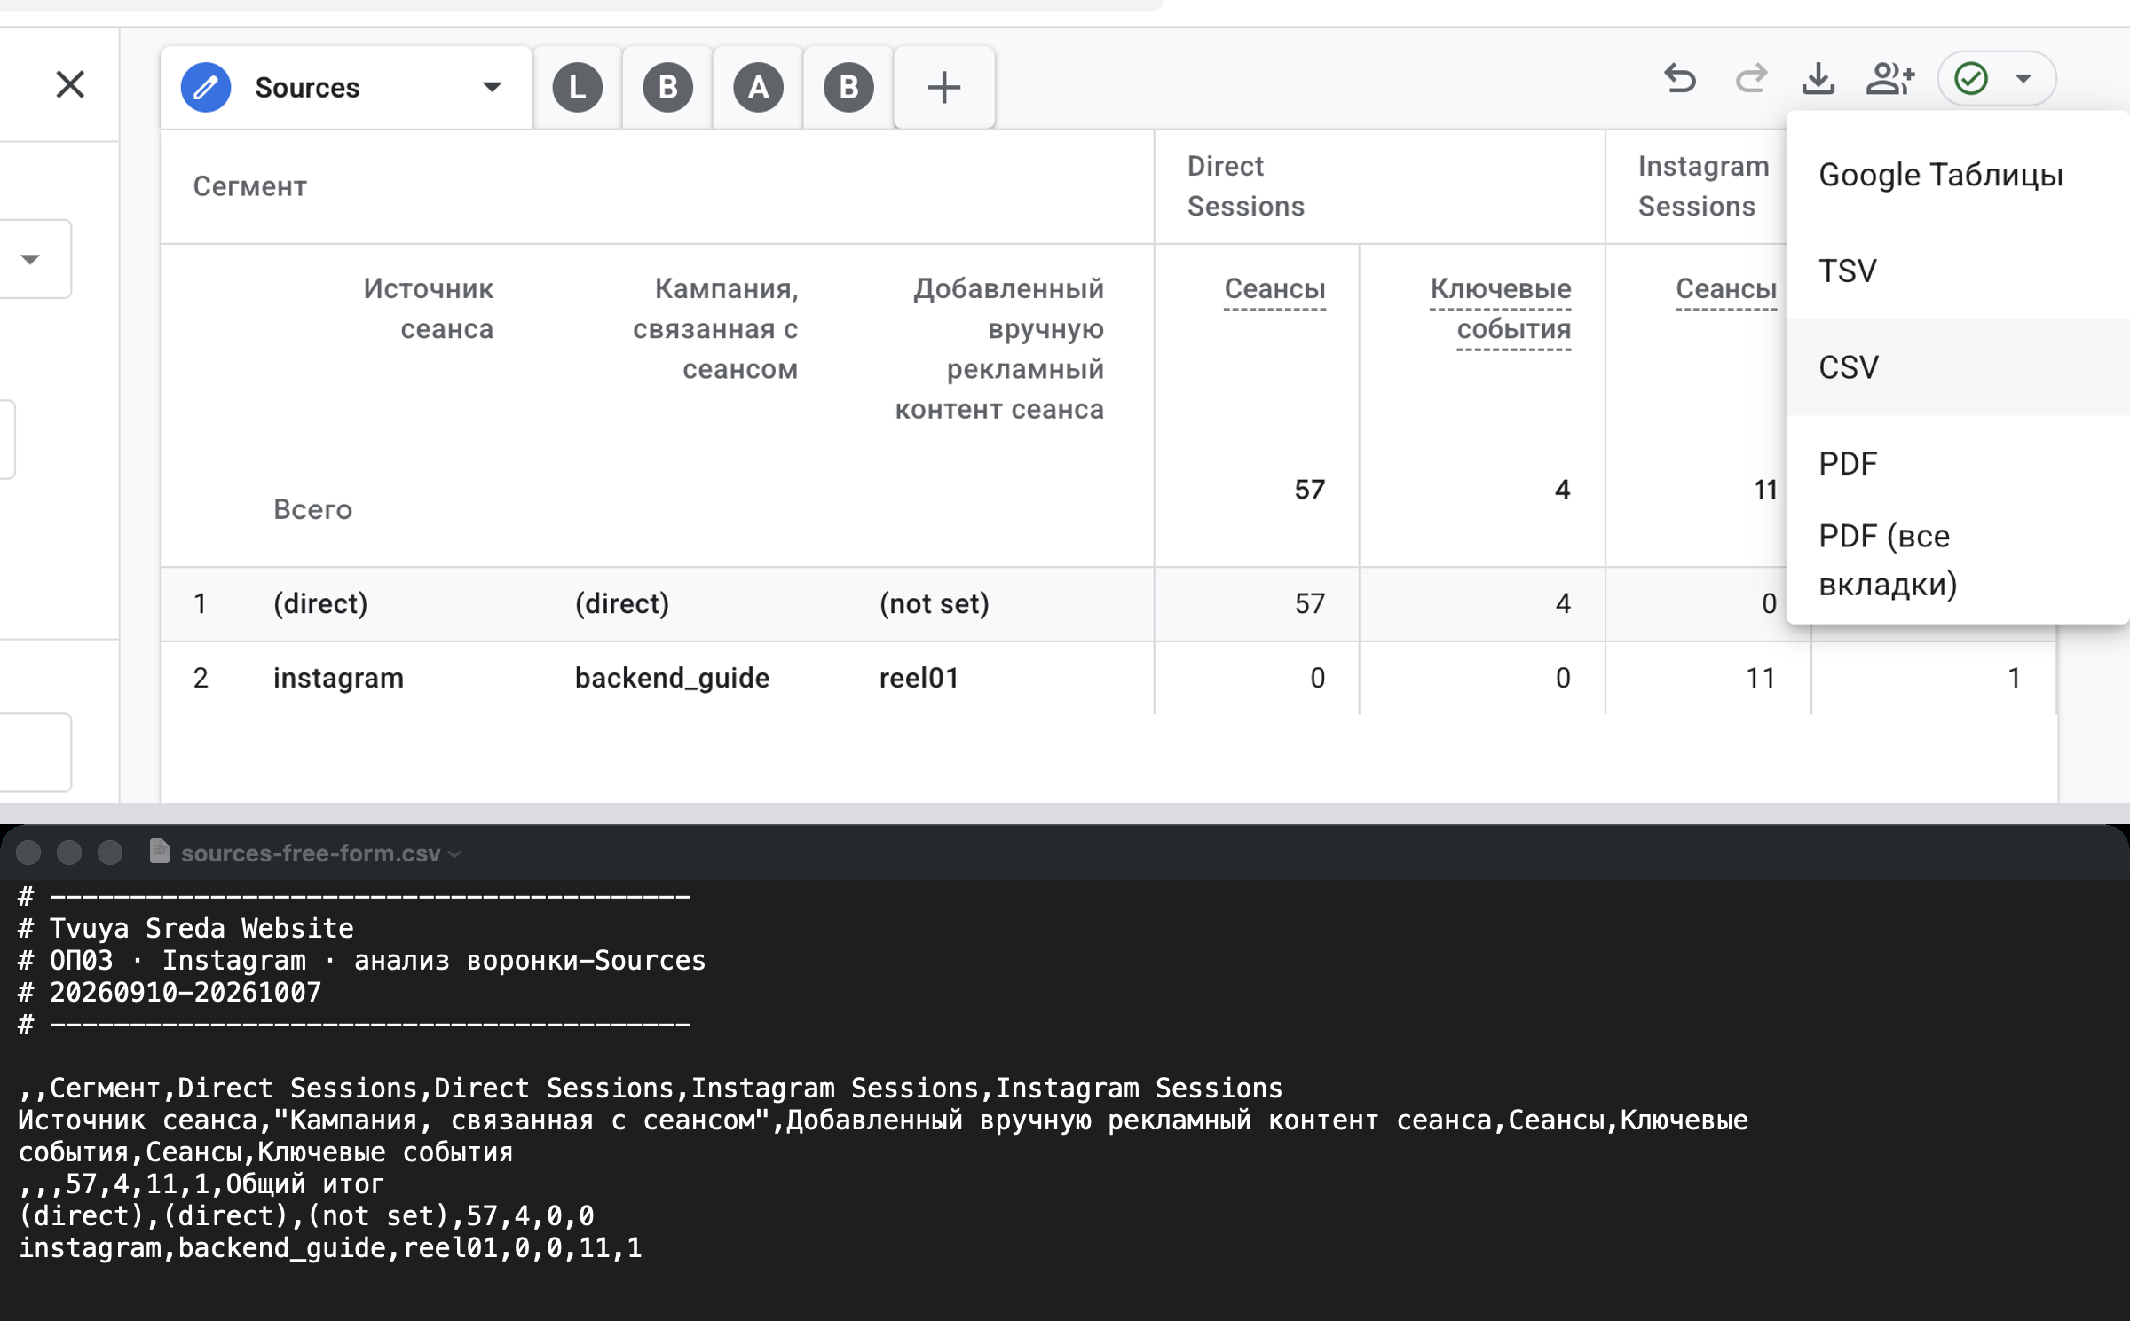Image resolution: width=2130 pixels, height=1321 pixels.
Task: Click the blue pencil edit icon
Action: tap(206, 87)
